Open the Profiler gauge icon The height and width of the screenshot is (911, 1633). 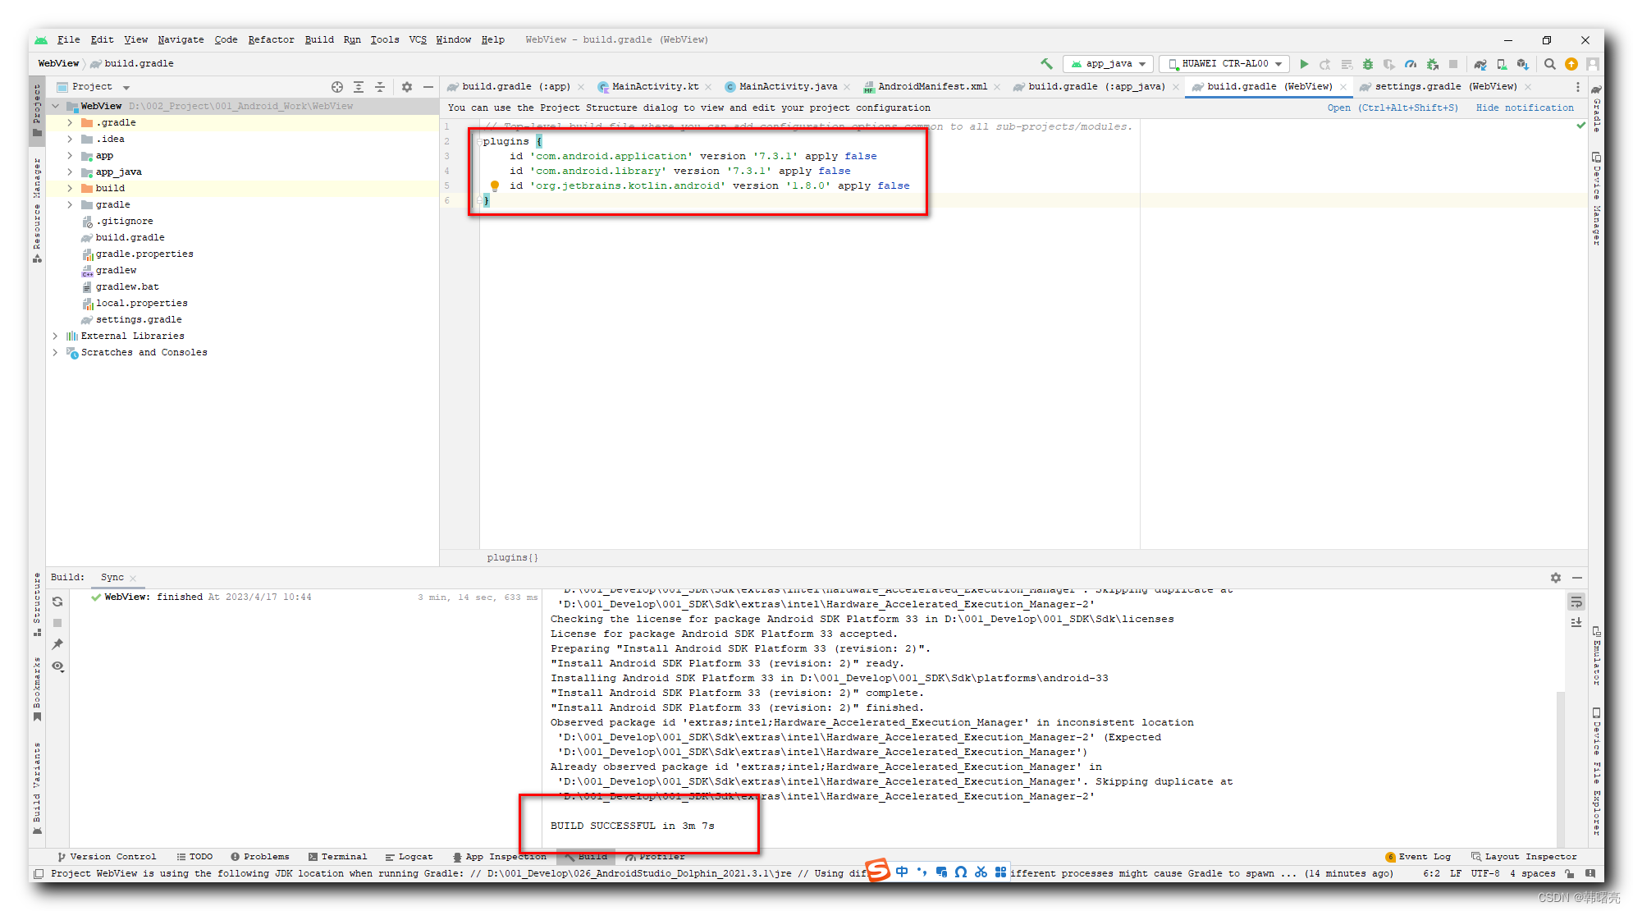(x=1411, y=63)
